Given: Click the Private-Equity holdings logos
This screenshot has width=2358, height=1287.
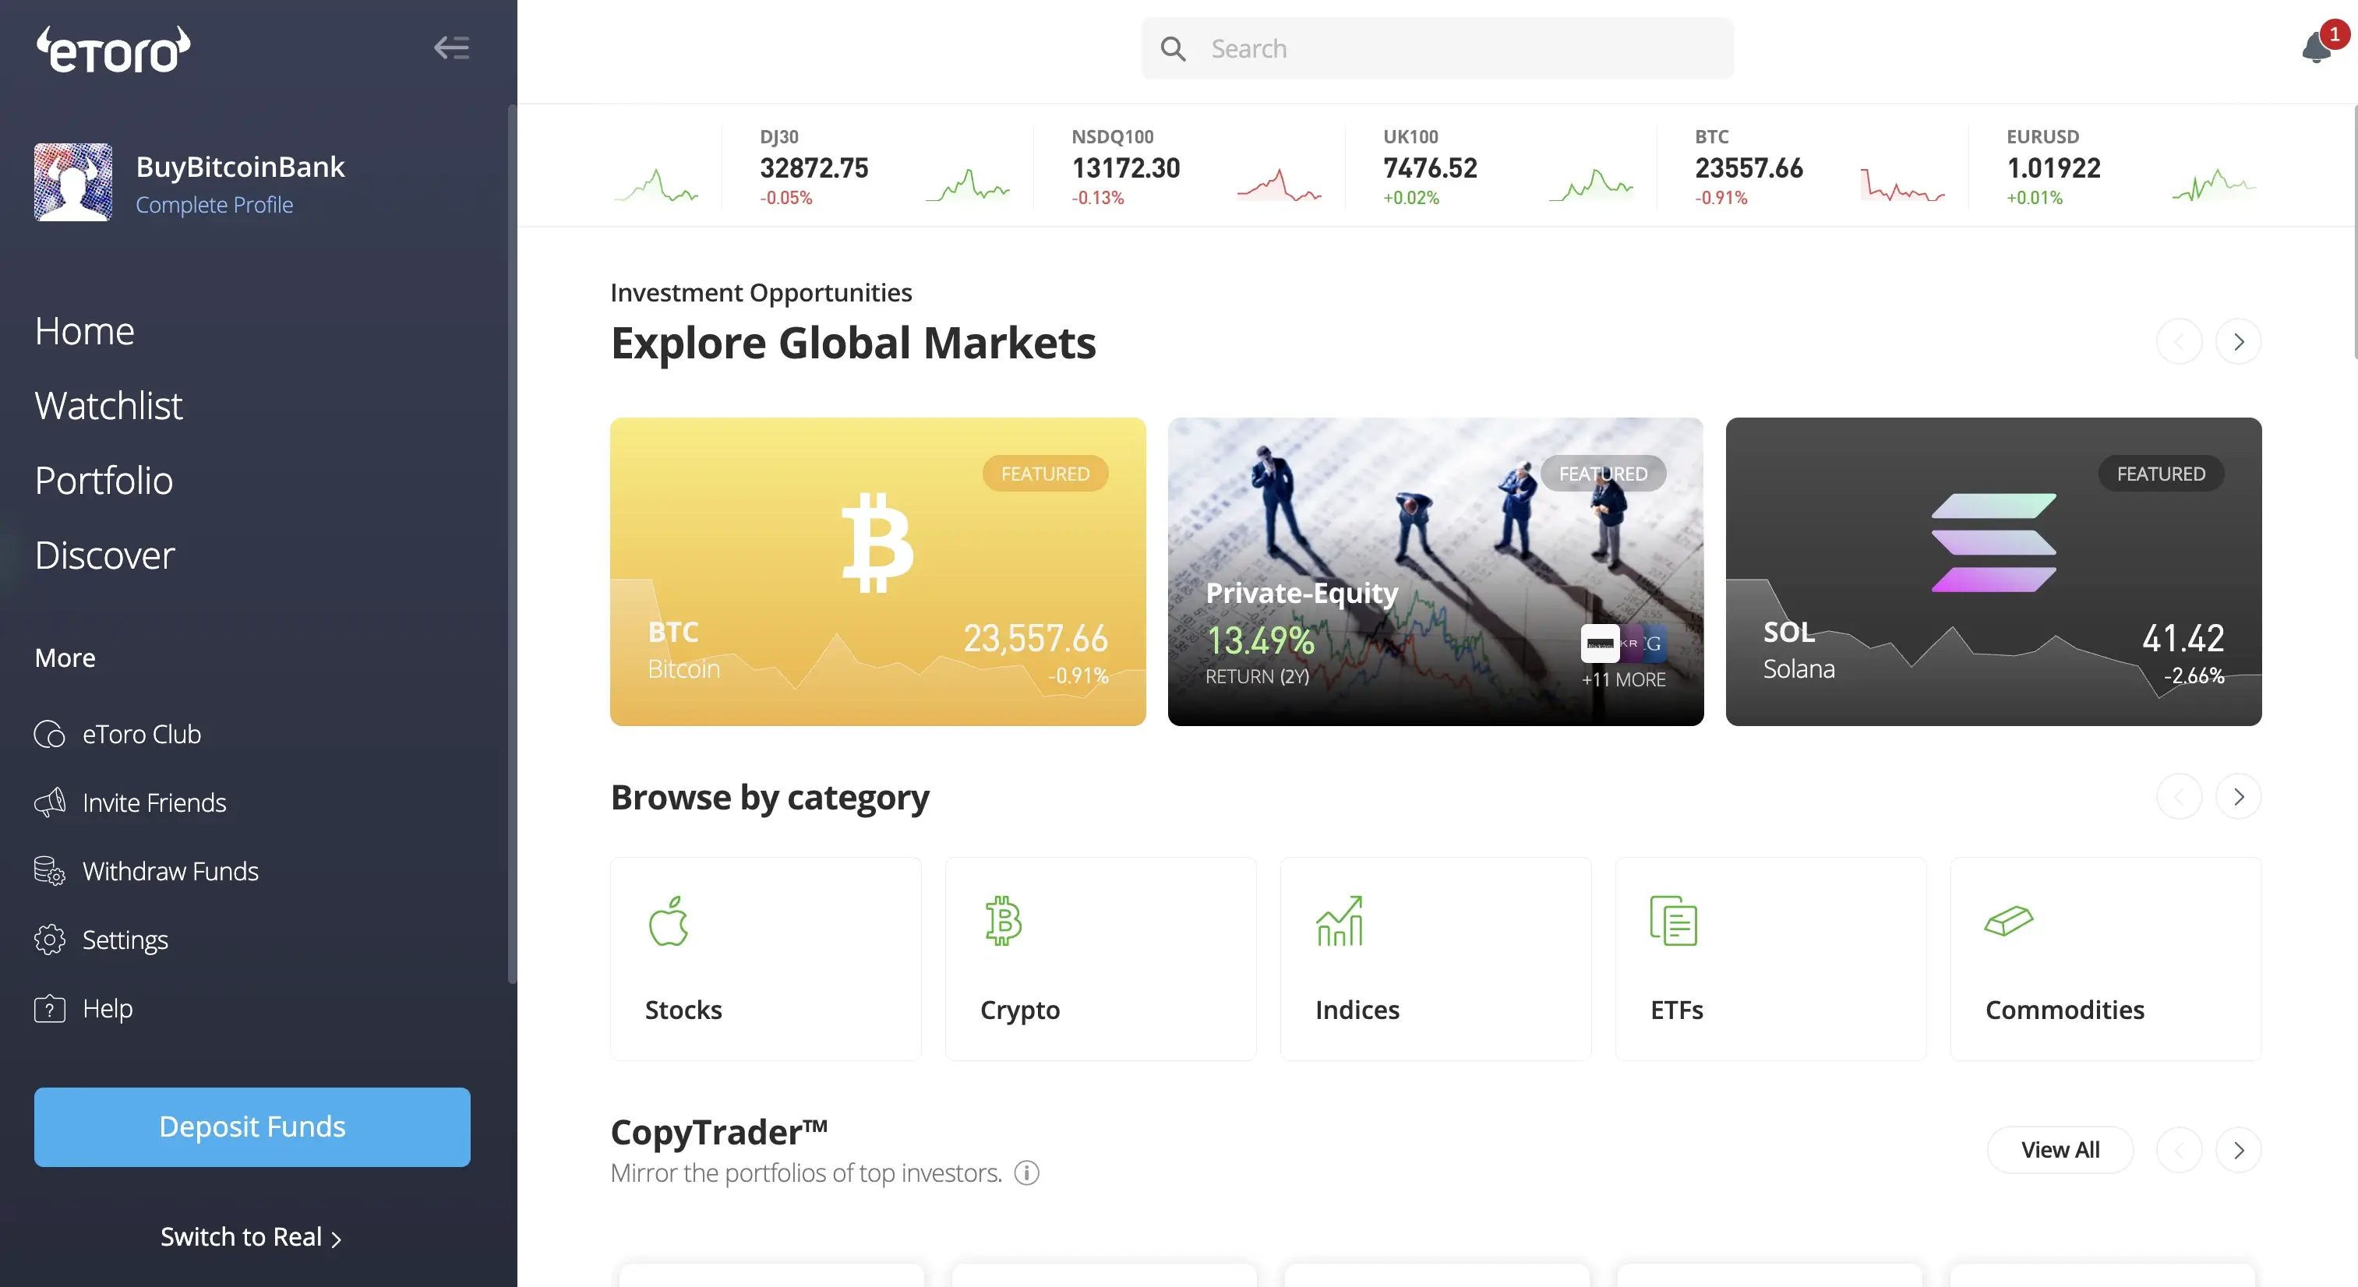Looking at the screenshot, I should [x=1623, y=643].
